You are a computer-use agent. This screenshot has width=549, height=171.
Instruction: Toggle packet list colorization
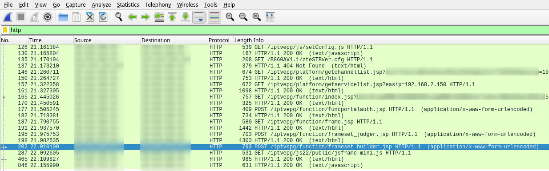click(214, 17)
